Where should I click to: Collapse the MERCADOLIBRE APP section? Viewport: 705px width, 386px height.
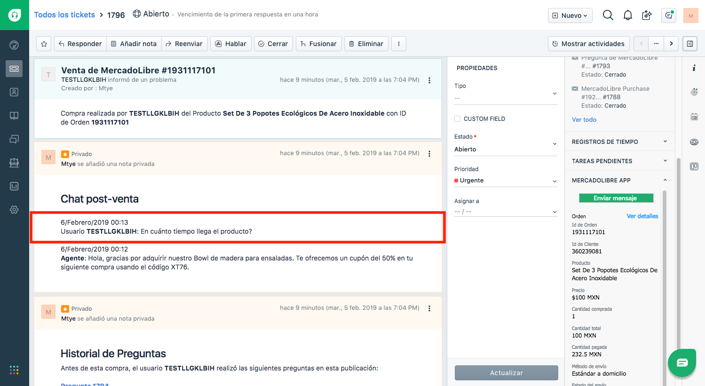pyautogui.click(x=619, y=180)
